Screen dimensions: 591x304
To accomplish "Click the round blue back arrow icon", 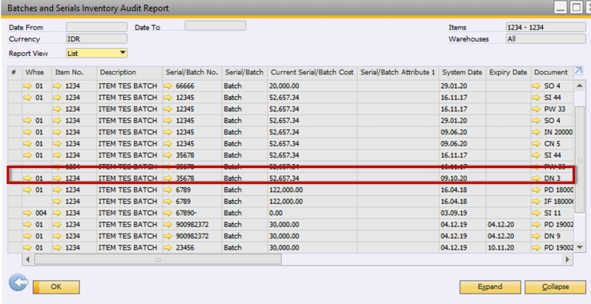I will (x=18, y=283).
